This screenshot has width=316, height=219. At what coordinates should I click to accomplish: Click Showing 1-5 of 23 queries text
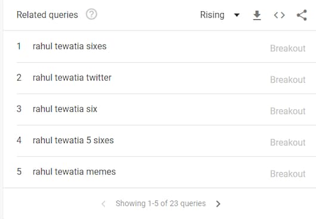coord(160,203)
